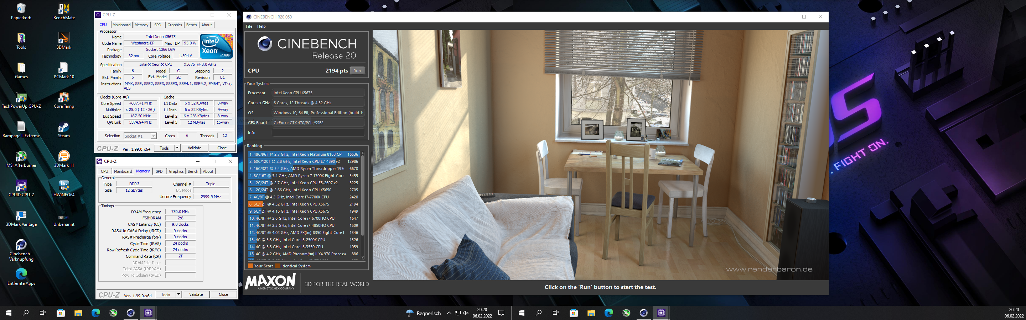Screen dimensions: 1026x320
Task: Select the Rampage II Extreme file icon
Action: (21, 129)
